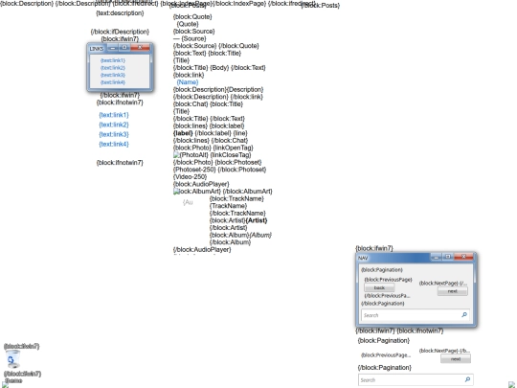The width and height of the screenshot is (517, 388).
Task: Minimize the NAV window
Action: pyautogui.click(x=436, y=257)
